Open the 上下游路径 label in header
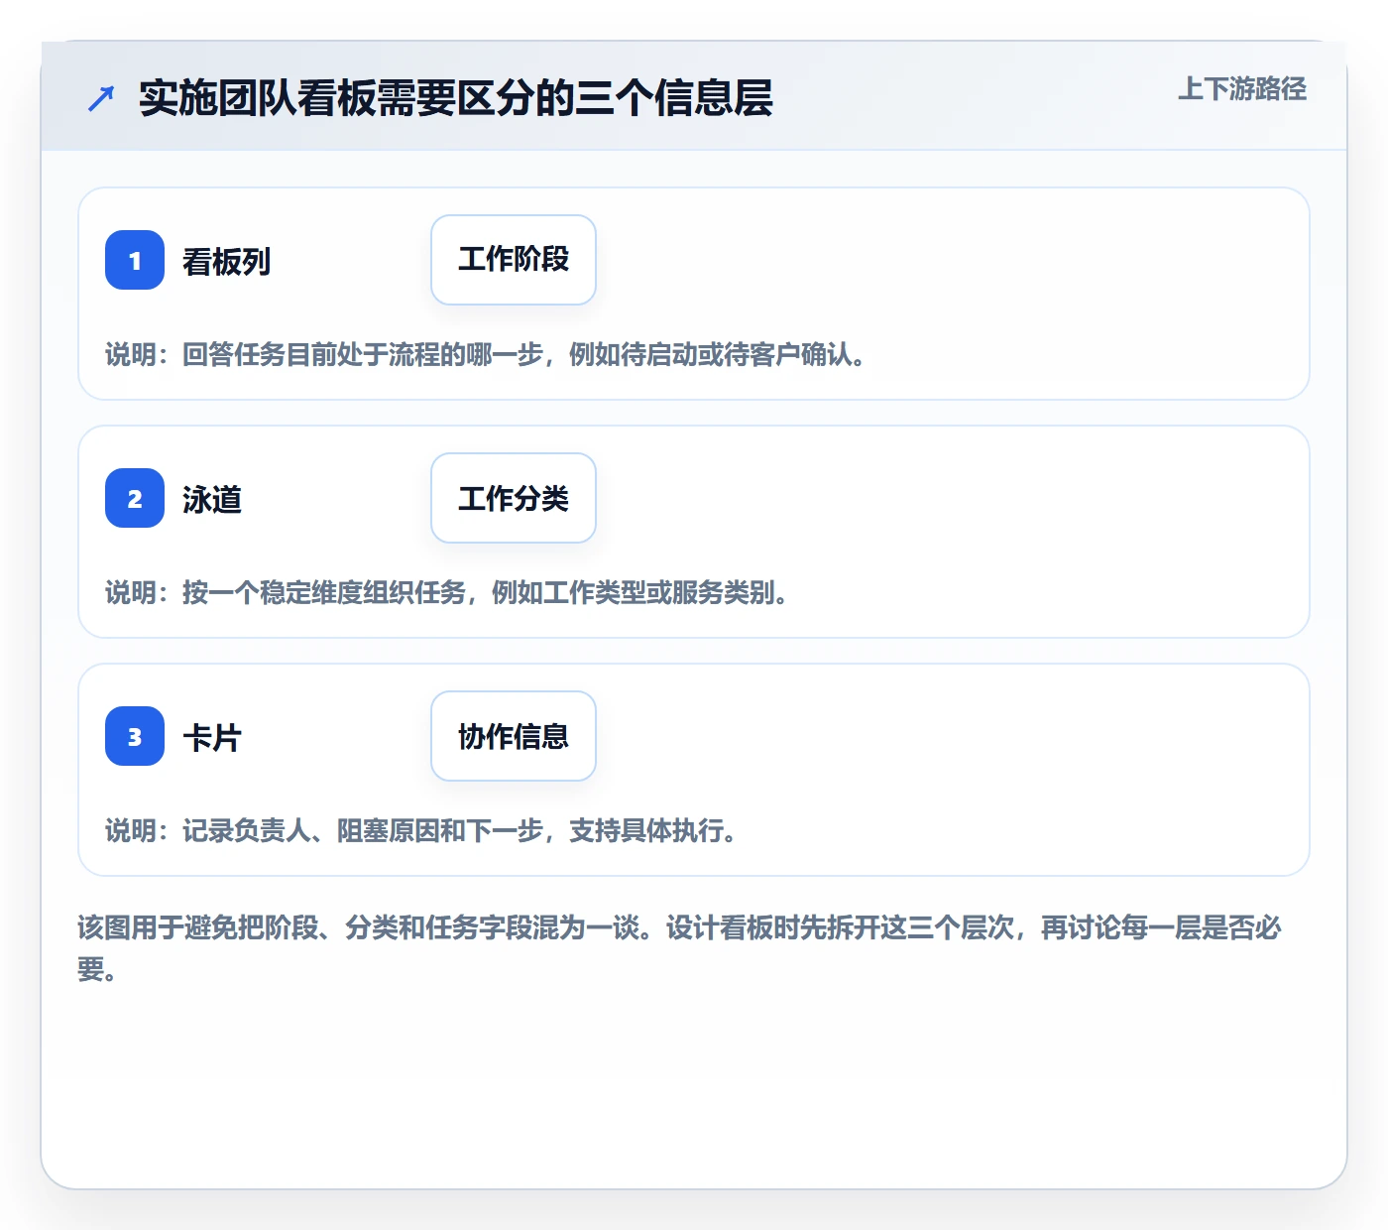Image resolution: width=1388 pixels, height=1230 pixels. pos(1242,89)
